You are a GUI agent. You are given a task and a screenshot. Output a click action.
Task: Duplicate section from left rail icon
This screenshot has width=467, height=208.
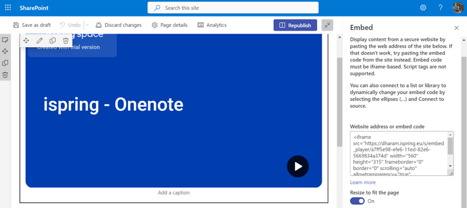(x=5, y=63)
